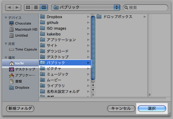Click the 選択 button
This screenshot has height=119, width=173.
pos(152,108)
